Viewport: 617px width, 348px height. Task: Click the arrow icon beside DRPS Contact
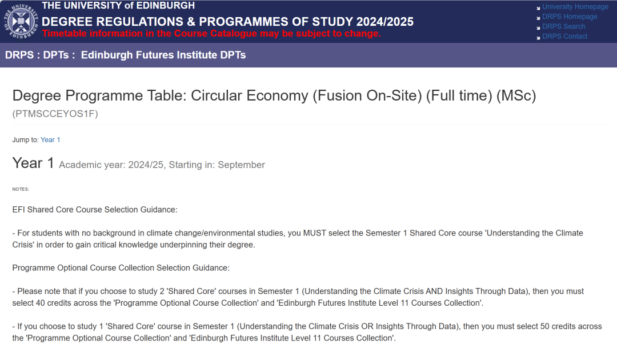tap(538, 37)
